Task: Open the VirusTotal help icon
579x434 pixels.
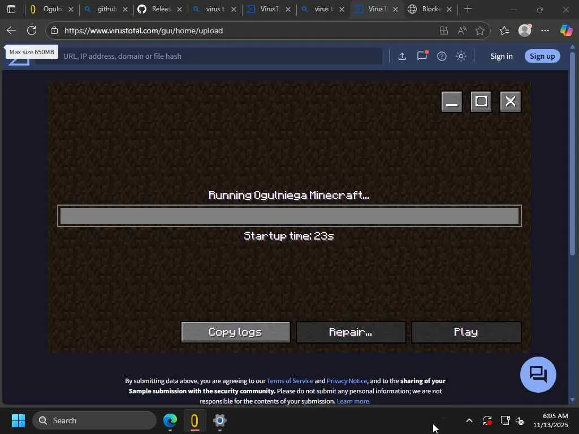Action: [442, 56]
